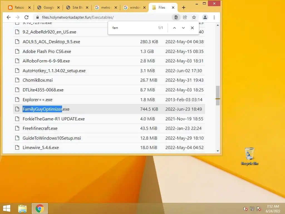Open Adobe Flash Pro CS6.exe link

pyautogui.click(x=47, y=52)
